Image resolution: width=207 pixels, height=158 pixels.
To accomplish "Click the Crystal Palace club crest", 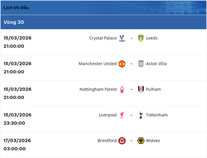I will [x=122, y=38].
